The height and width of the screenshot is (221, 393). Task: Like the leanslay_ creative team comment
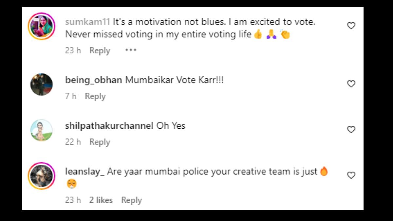coord(351,175)
